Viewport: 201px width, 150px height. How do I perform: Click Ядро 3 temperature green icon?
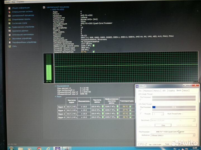coord(130,117)
